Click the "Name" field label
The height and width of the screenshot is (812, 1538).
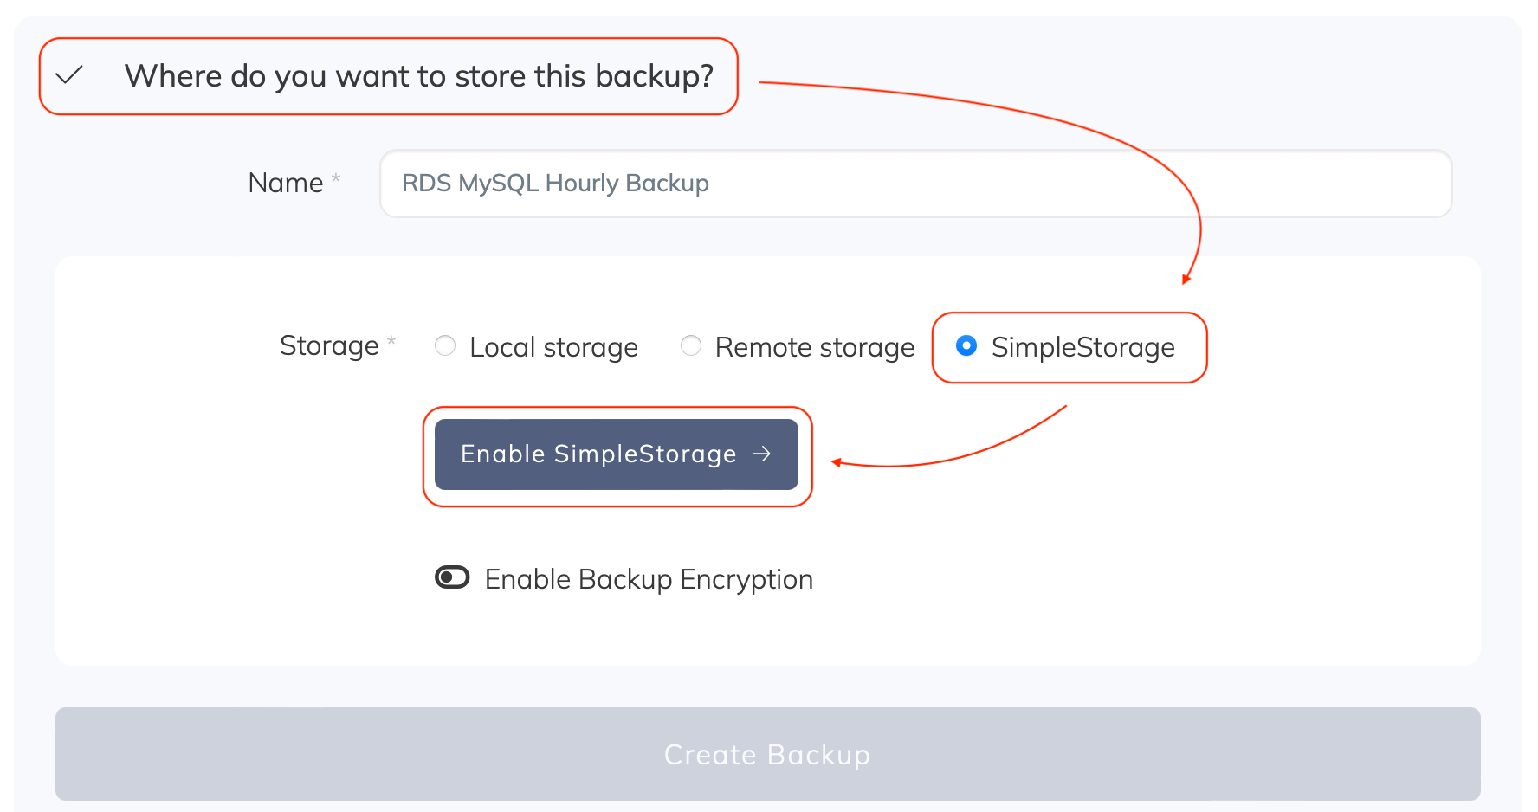click(285, 183)
